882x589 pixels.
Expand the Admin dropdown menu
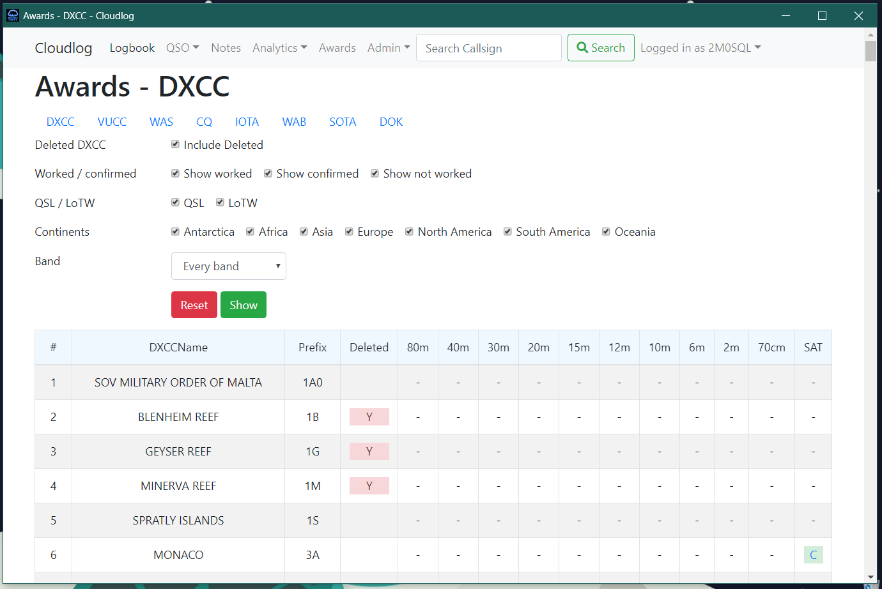[x=389, y=48]
